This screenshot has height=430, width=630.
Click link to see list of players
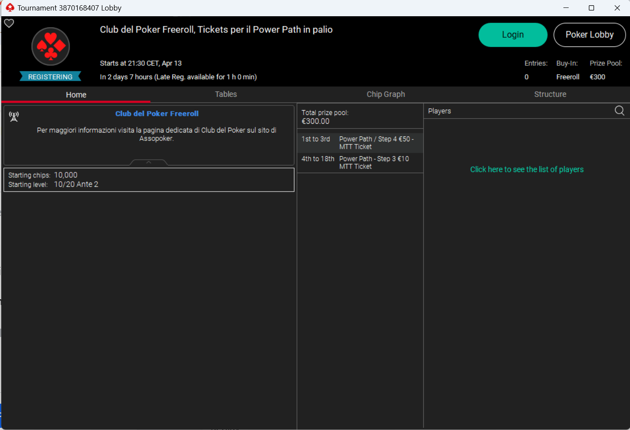point(527,169)
